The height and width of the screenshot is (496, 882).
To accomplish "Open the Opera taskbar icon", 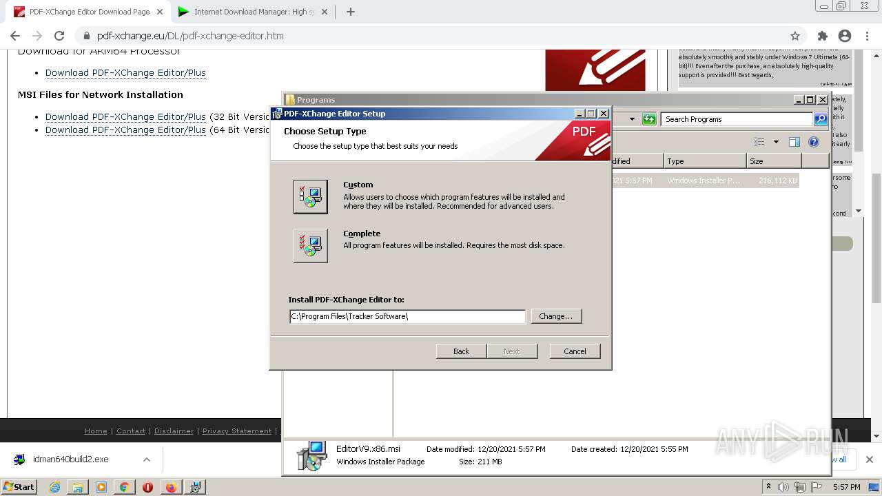I will (x=147, y=487).
